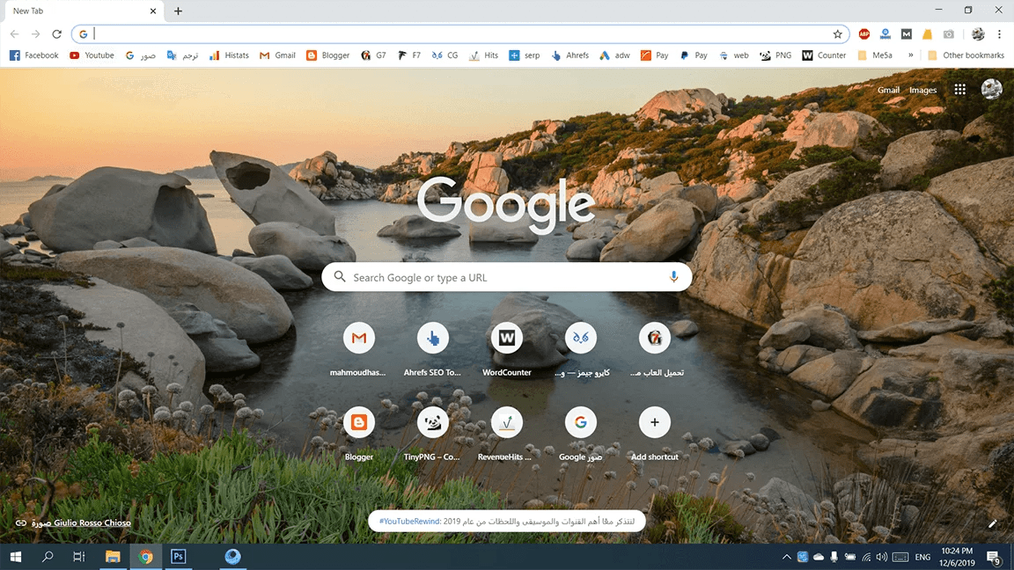
Task: Open a new tab with plus button
Action: (x=178, y=11)
